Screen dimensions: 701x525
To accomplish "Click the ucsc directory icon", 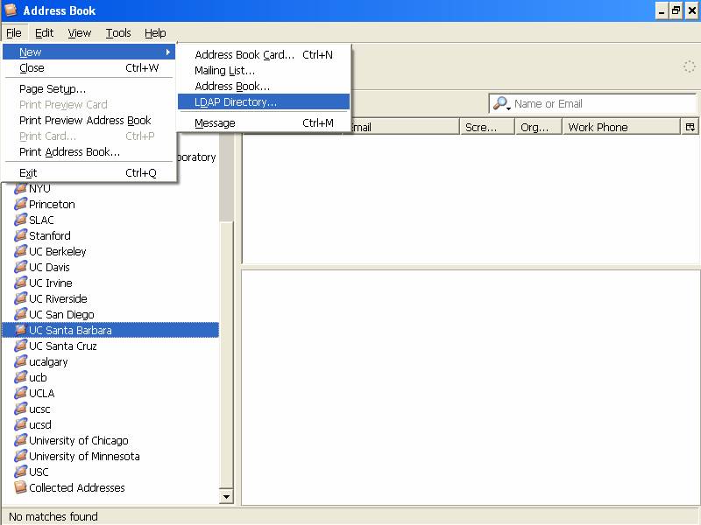I will click(20, 409).
